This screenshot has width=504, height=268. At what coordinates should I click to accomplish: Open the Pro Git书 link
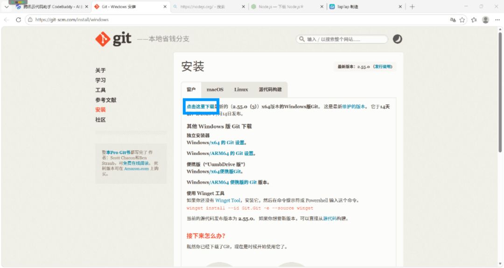pos(118,153)
